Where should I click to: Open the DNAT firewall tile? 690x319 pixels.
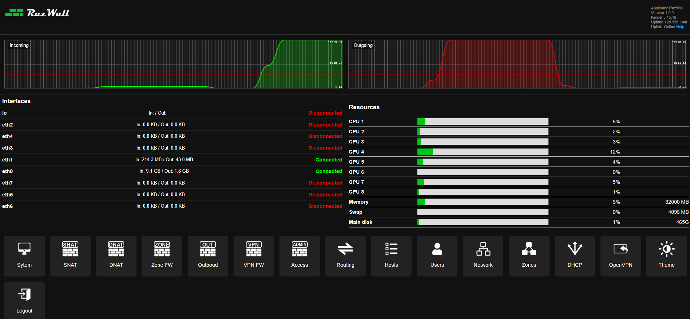pos(116,256)
